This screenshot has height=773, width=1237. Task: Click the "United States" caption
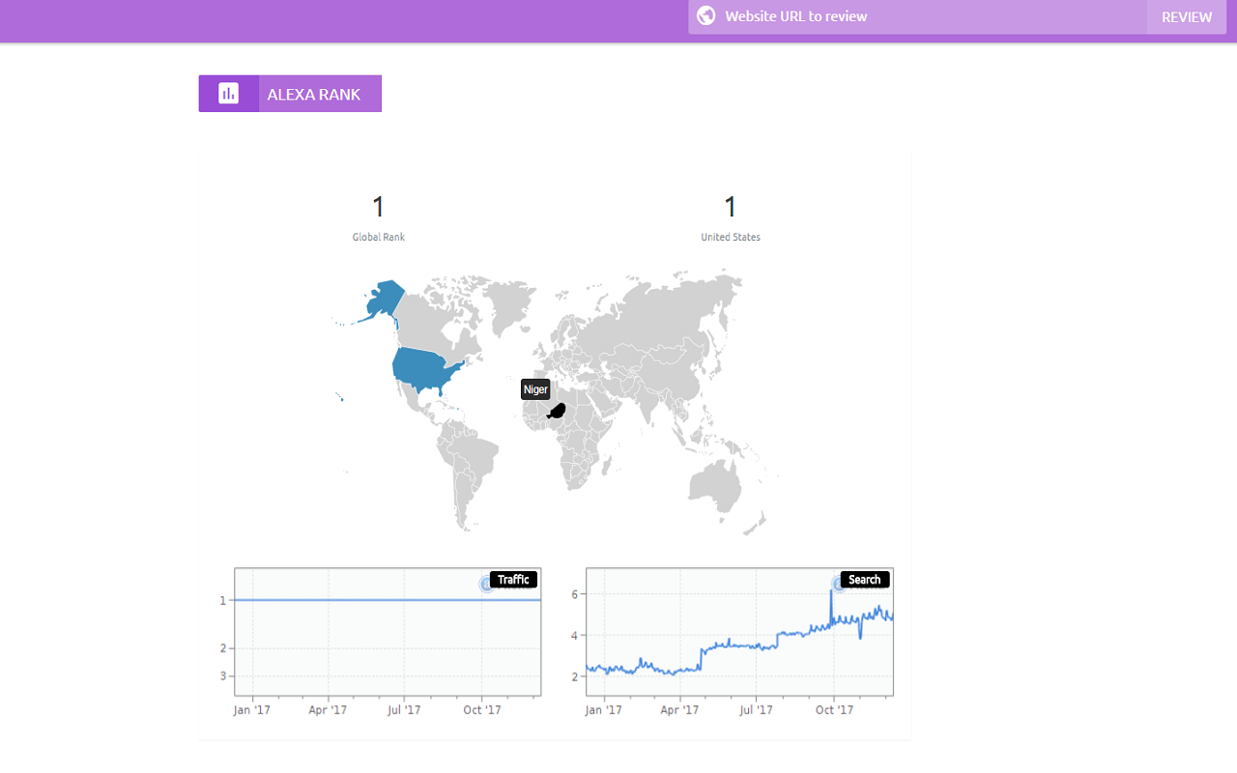(731, 237)
